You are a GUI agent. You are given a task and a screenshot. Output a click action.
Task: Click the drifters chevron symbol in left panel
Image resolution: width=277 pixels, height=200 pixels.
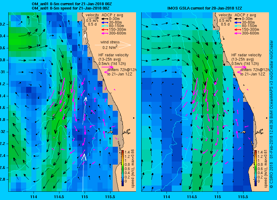(106, 72)
